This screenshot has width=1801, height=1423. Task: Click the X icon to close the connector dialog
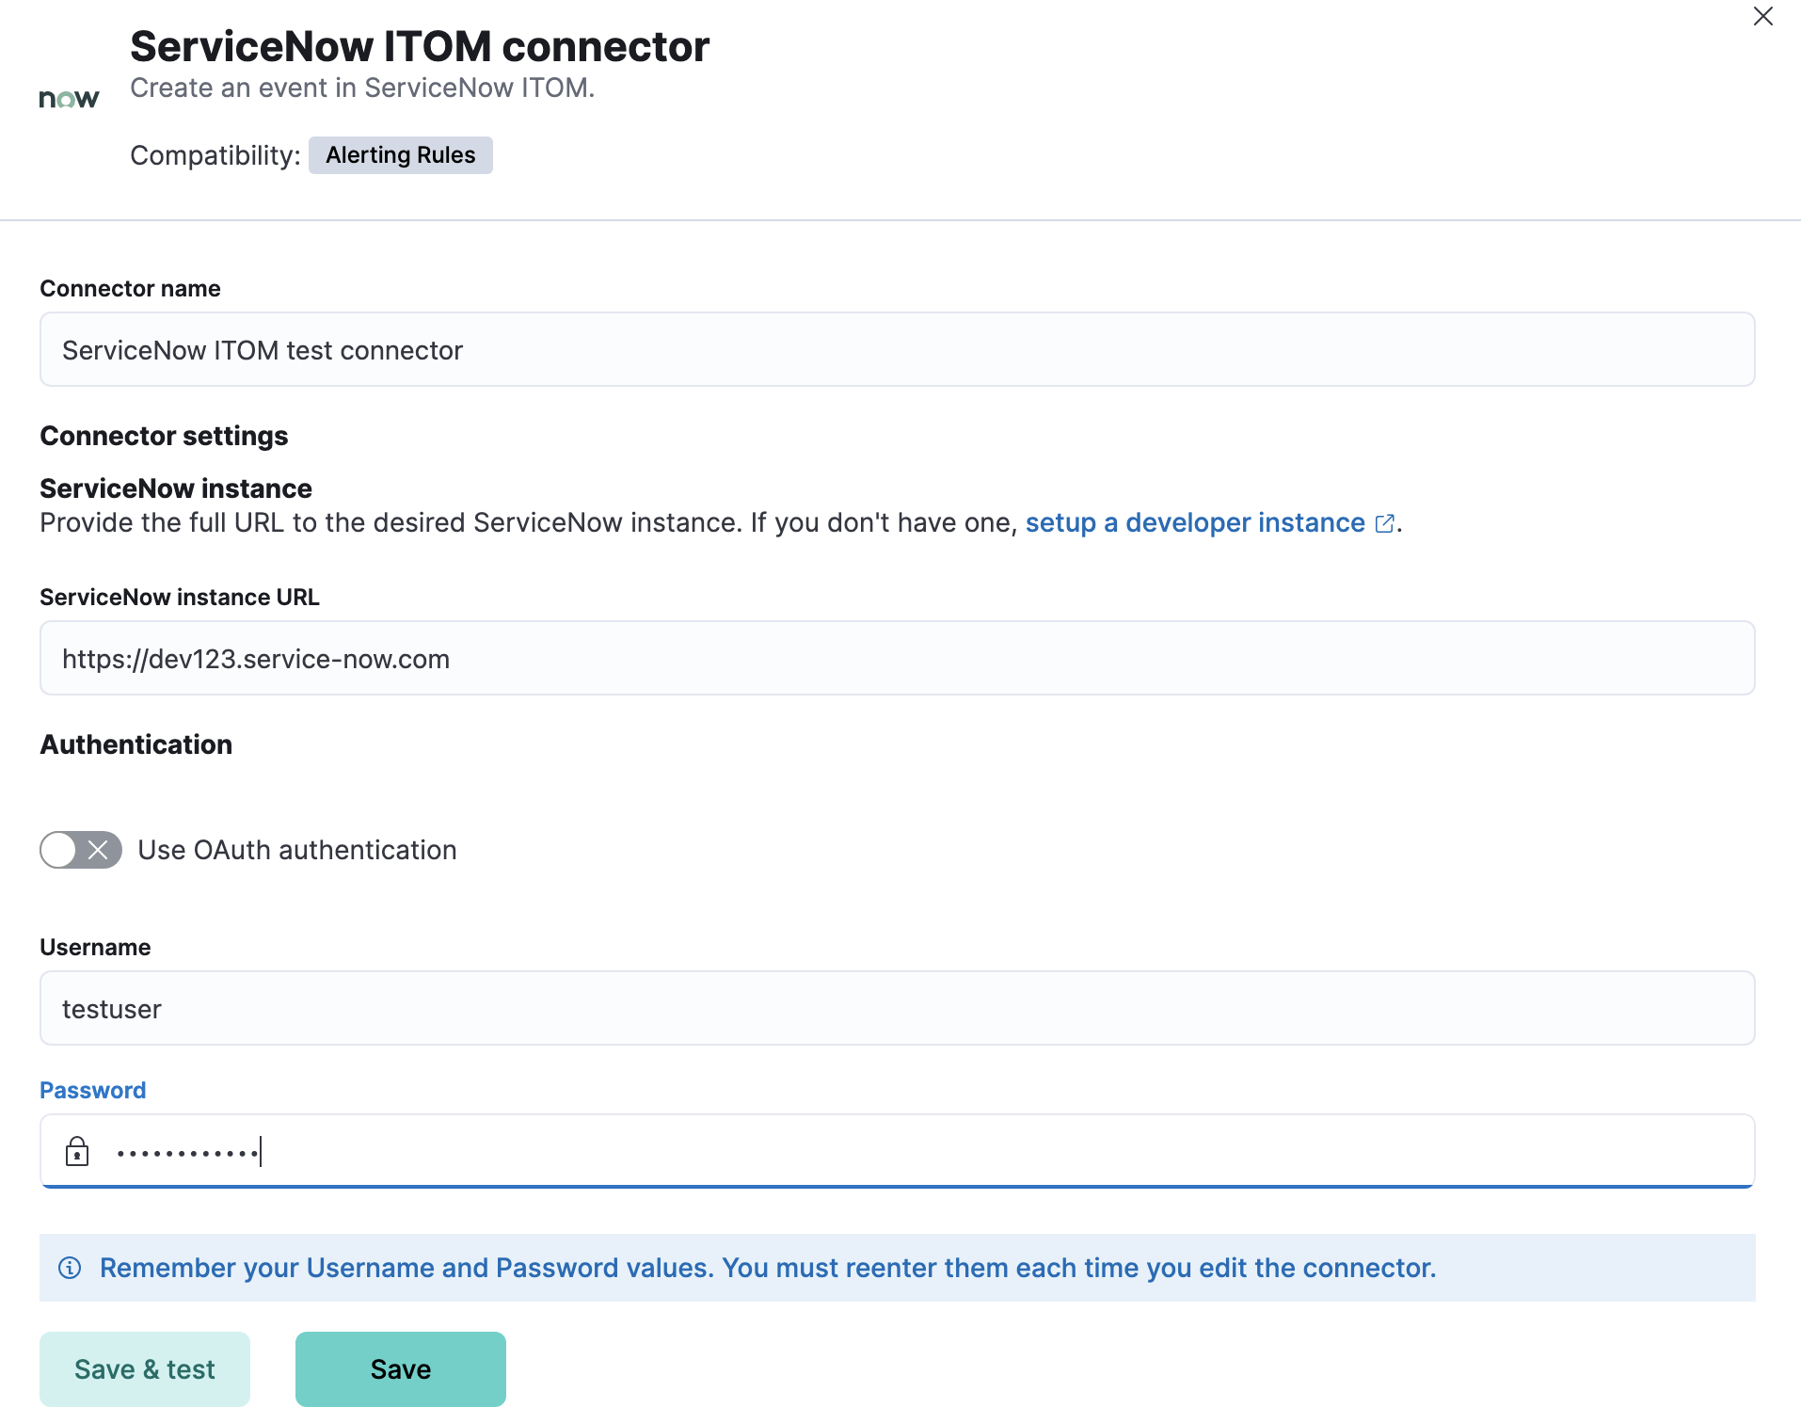[x=1762, y=17]
